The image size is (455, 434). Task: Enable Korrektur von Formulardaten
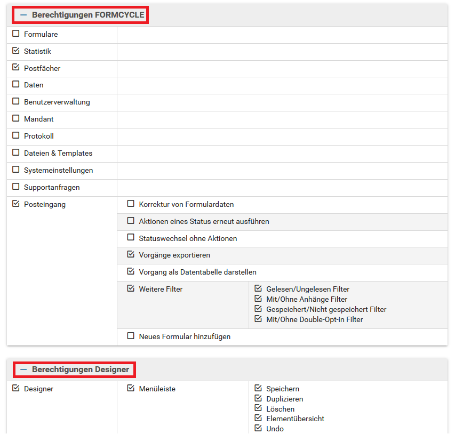click(131, 204)
